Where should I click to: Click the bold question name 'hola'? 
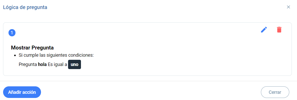[42, 65]
